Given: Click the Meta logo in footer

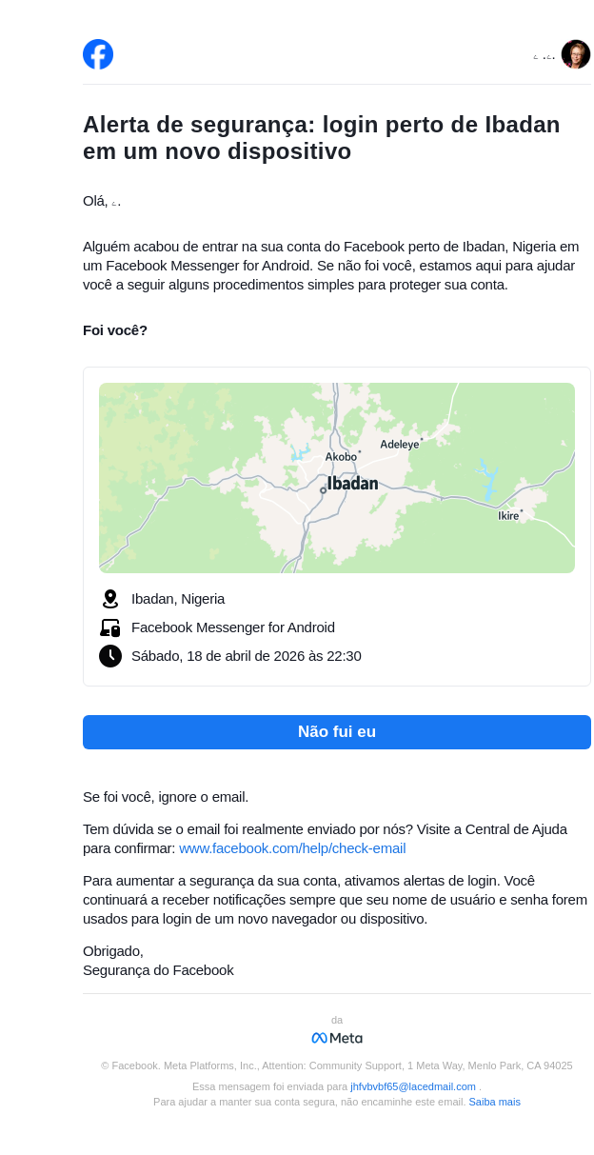Looking at the screenshot, I should pos(337,1038).
